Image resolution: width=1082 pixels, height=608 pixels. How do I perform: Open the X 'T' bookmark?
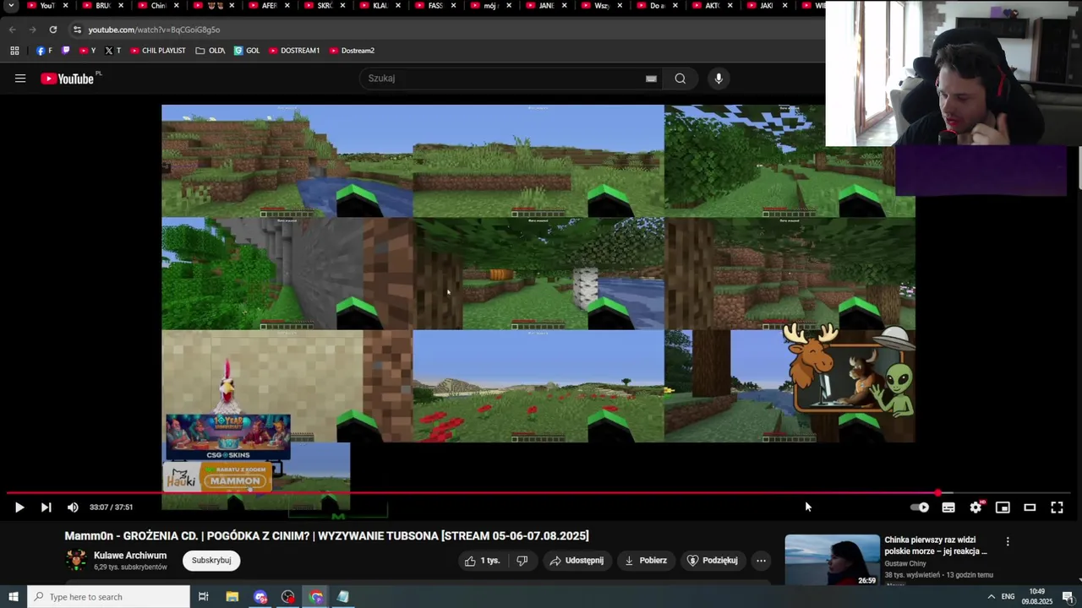point(112,51)
